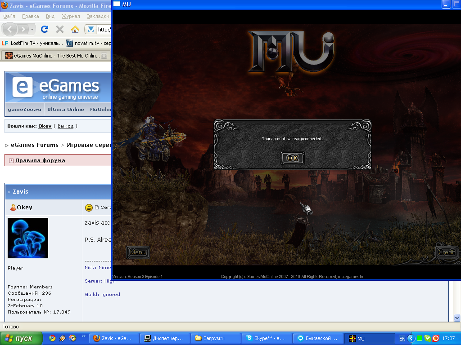461x345 pixels.
Task: Stop loading the Firefox page
Action: [x=60, y=29]
